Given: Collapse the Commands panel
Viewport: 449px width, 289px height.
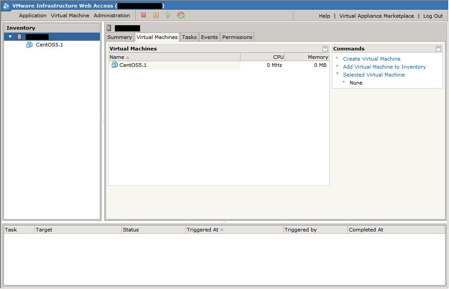Looking at the screenshot, I should 438,49.
